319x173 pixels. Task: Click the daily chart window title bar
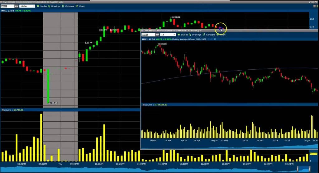point(230,30)
